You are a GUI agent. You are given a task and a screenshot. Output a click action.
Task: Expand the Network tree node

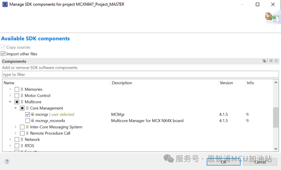(x=10, y=139)
